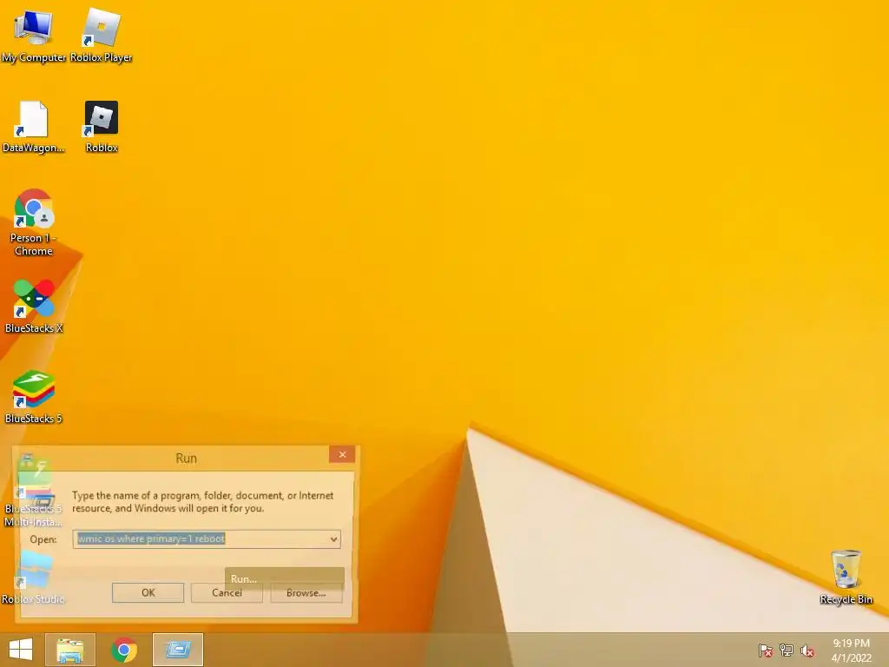Launch Roblox Player shortcut
889x667 pixels.
[x=101, y=35]
